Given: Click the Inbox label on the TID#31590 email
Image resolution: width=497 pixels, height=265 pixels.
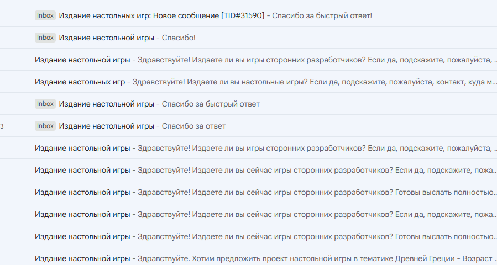Looking at the screenshot, I should click(45, 15).
